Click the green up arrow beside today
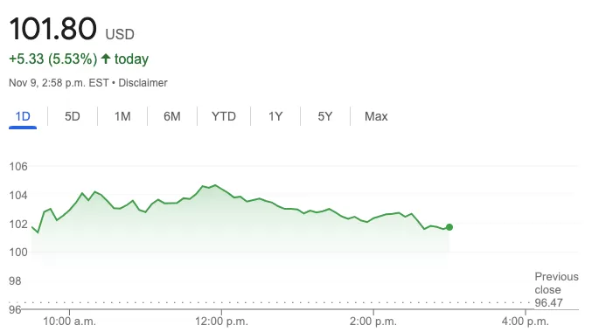The image size is (592, 332). pos(106,59)
